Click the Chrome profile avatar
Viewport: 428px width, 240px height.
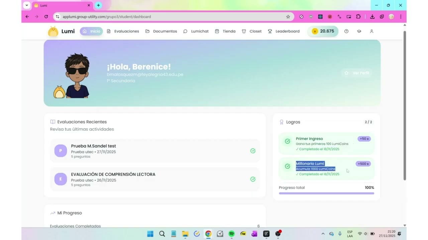point(391,17)
